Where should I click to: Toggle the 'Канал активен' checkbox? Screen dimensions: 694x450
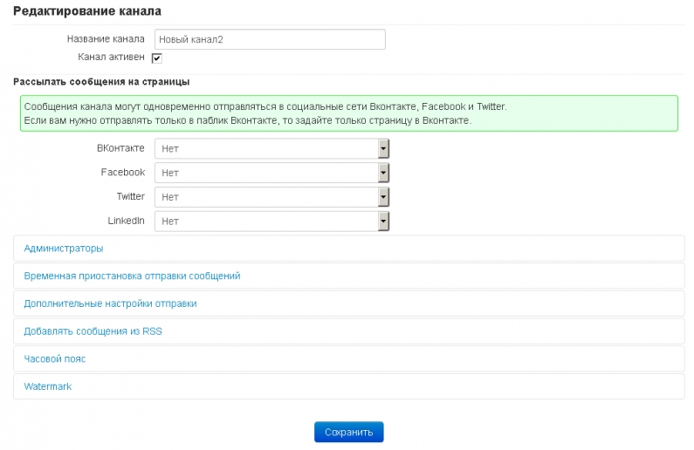point(156,58)
